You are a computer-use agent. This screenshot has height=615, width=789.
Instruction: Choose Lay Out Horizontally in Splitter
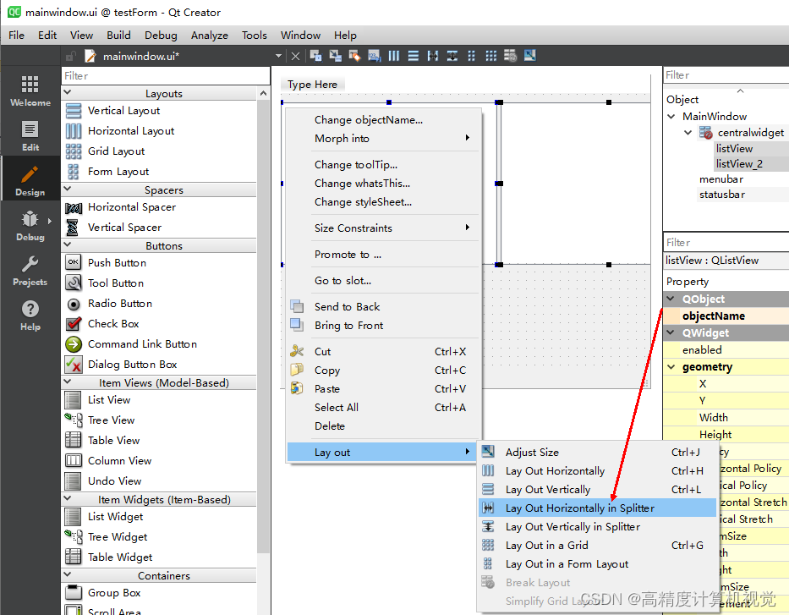(x=597, y=508)
